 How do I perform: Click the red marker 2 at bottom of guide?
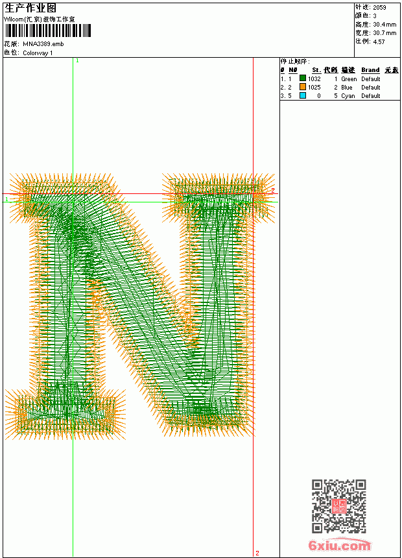[257, 553]
